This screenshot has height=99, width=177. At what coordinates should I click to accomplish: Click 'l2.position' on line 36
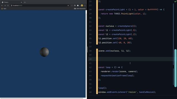coord(105,43)
